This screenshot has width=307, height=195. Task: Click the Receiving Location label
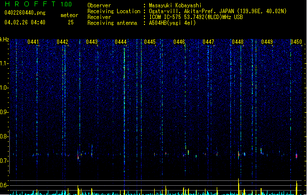coord(114,11)
